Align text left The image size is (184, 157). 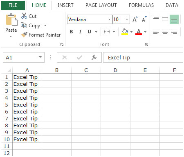click(x=156, y=32)
